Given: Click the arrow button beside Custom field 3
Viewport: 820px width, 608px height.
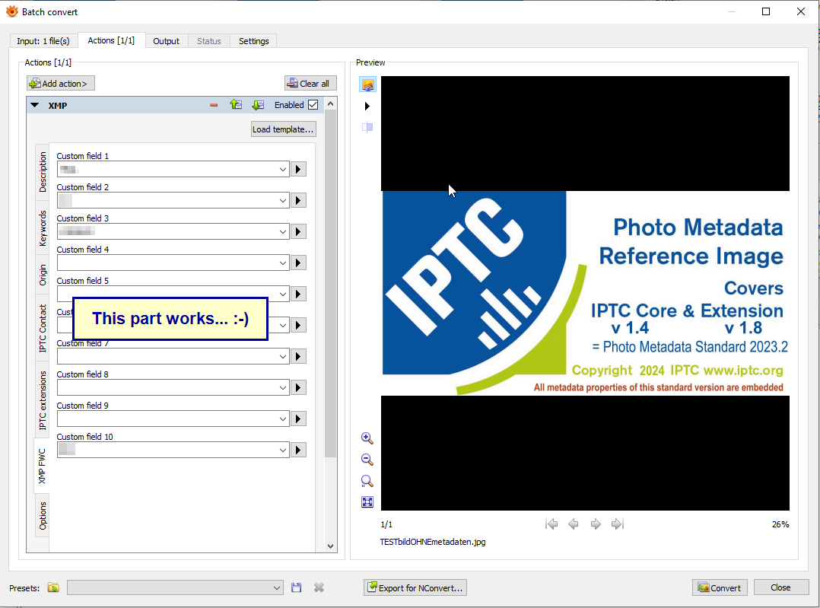Looking at the screenshot, I should click(298, 232).
